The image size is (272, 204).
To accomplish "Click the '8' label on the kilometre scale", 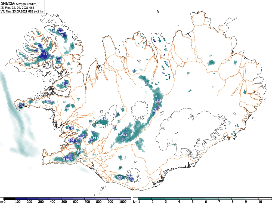I will point(233,202).
